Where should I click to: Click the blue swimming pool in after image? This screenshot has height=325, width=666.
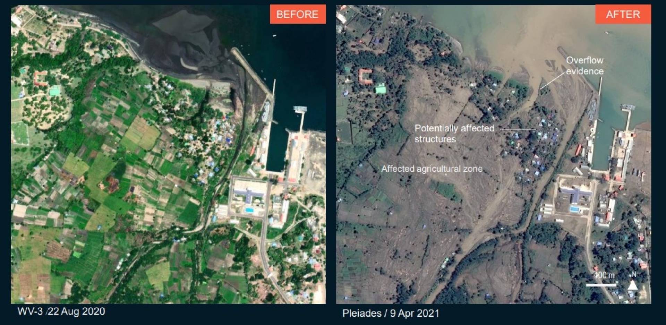(x=574, y=209)
